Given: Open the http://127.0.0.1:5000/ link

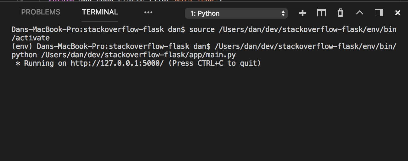Looking at the screenshot, I should pos(117,63).
